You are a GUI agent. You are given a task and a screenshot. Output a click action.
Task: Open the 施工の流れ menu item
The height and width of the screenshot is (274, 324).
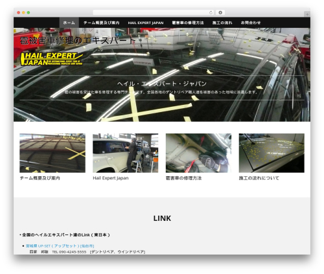(222, 23)
